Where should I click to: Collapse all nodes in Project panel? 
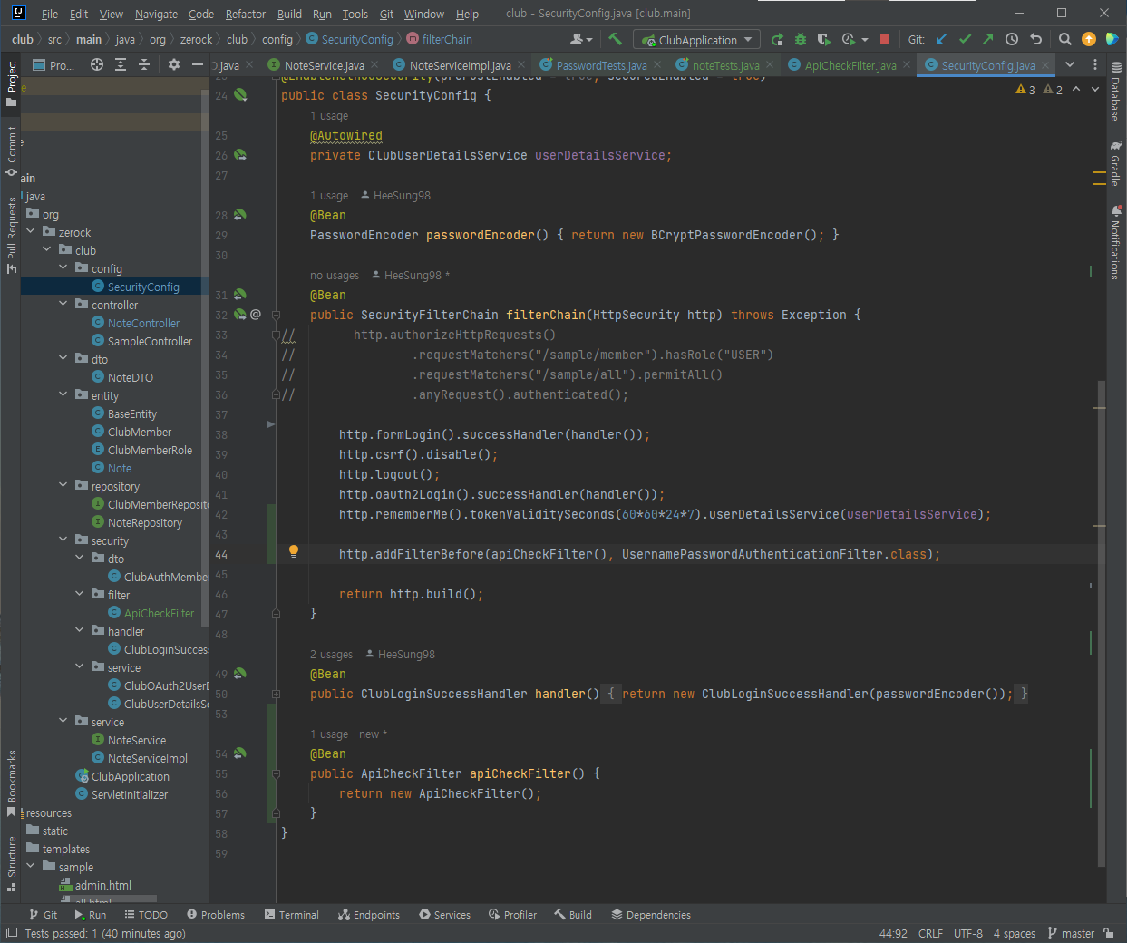pyautogui.click(x=144, y=64)
